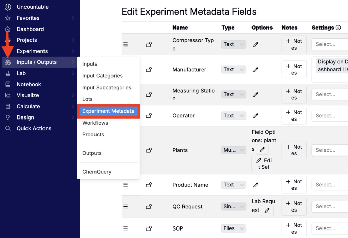Screen dimensions: 348x238
Task: Toggle the lock on the SOP row
Action: [x=149, y=228]
